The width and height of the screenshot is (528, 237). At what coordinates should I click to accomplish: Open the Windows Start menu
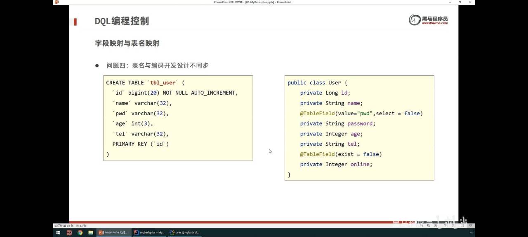coord(58,232)
